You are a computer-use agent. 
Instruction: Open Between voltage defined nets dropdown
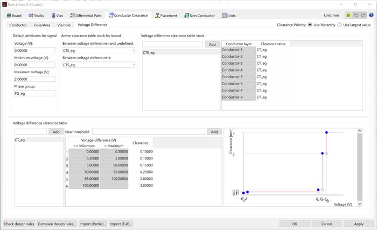pyautogui.click(x=99, y=65)
